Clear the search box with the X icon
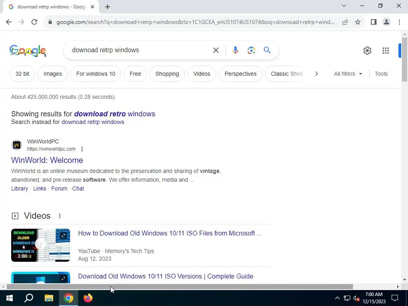 point(216,50)
